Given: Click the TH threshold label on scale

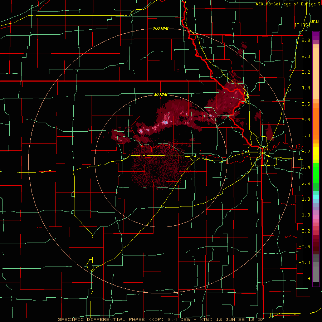Looking at the screenshot, I should tap(307, 279).
